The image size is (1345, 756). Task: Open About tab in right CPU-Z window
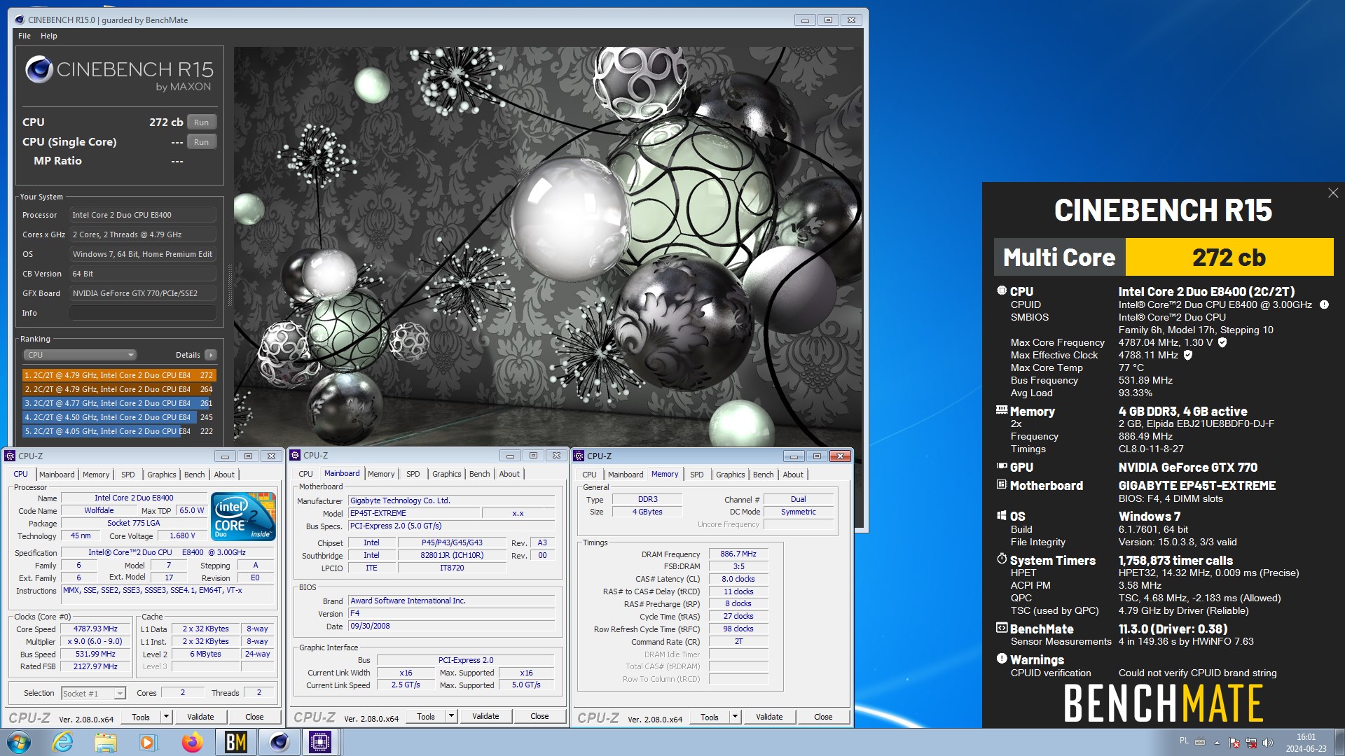click(x=793, y=475)
